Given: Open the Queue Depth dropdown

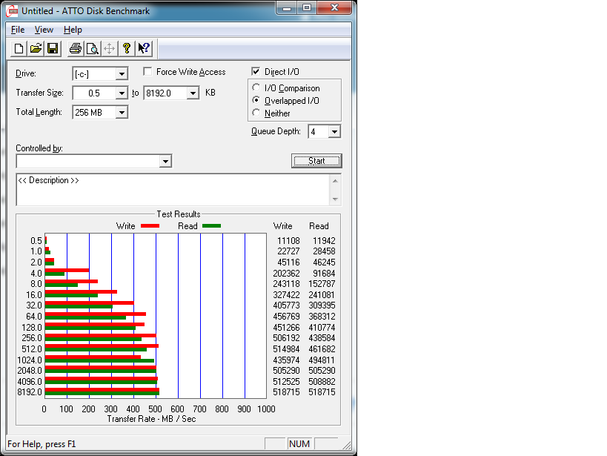Looking at the screenshot, I should click(334, 132).
